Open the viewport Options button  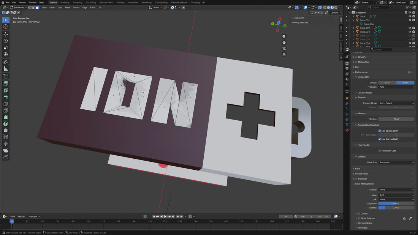(x=335, y=13)
